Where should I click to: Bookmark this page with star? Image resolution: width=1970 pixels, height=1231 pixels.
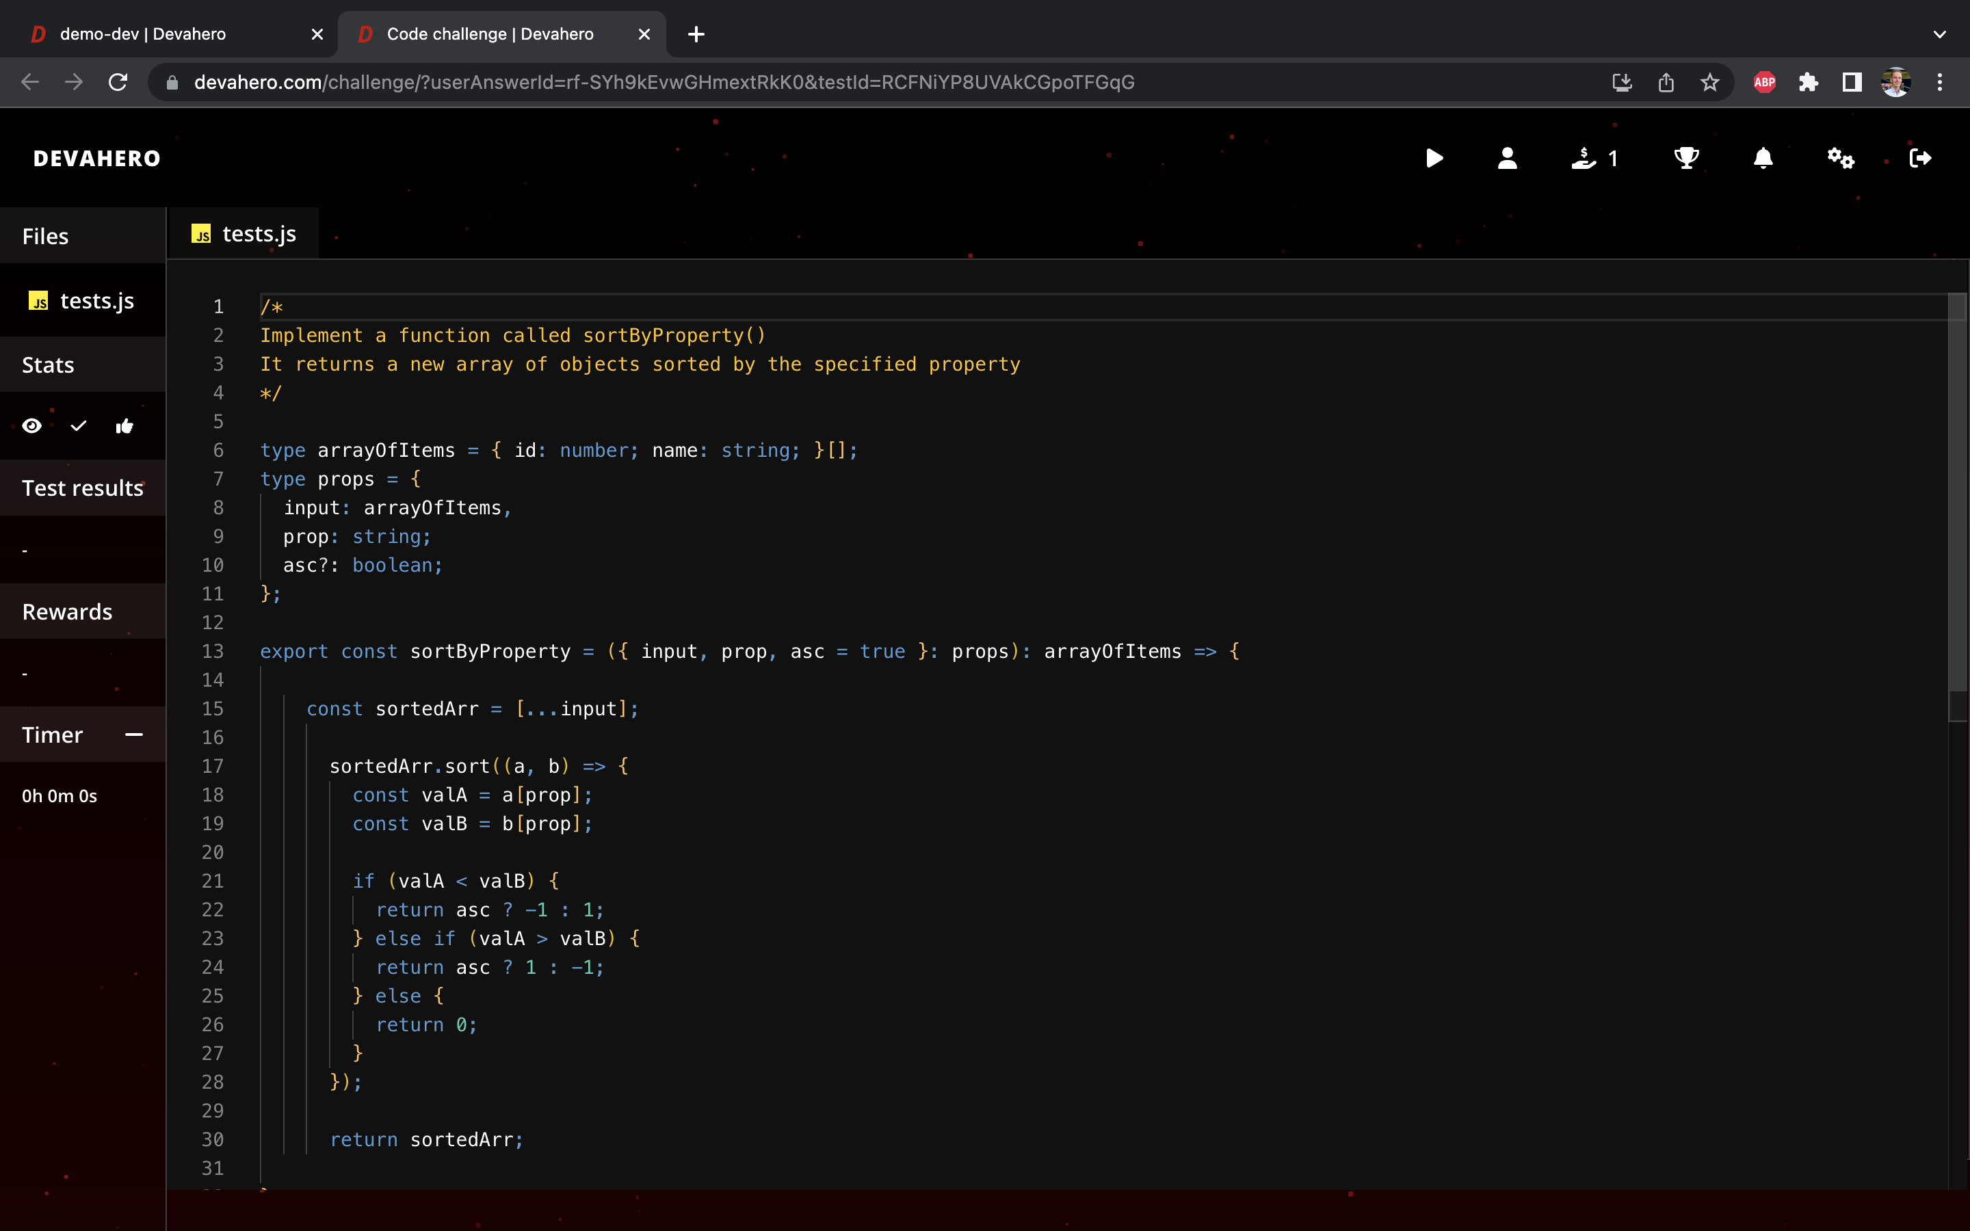(1709, 82)
